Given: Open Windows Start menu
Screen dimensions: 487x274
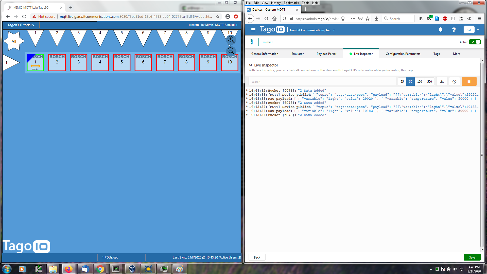Looking at the screenshot, I should [x=7, y=269].
